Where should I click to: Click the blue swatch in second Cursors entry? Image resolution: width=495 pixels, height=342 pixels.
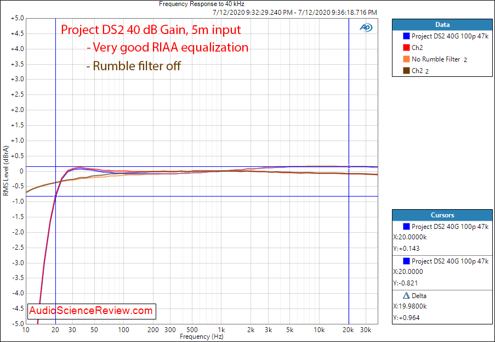click(x=406, y=261)
